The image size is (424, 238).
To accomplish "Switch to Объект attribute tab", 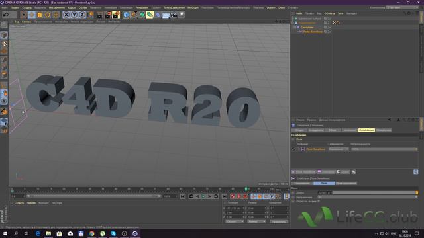I will pos(333,130).
